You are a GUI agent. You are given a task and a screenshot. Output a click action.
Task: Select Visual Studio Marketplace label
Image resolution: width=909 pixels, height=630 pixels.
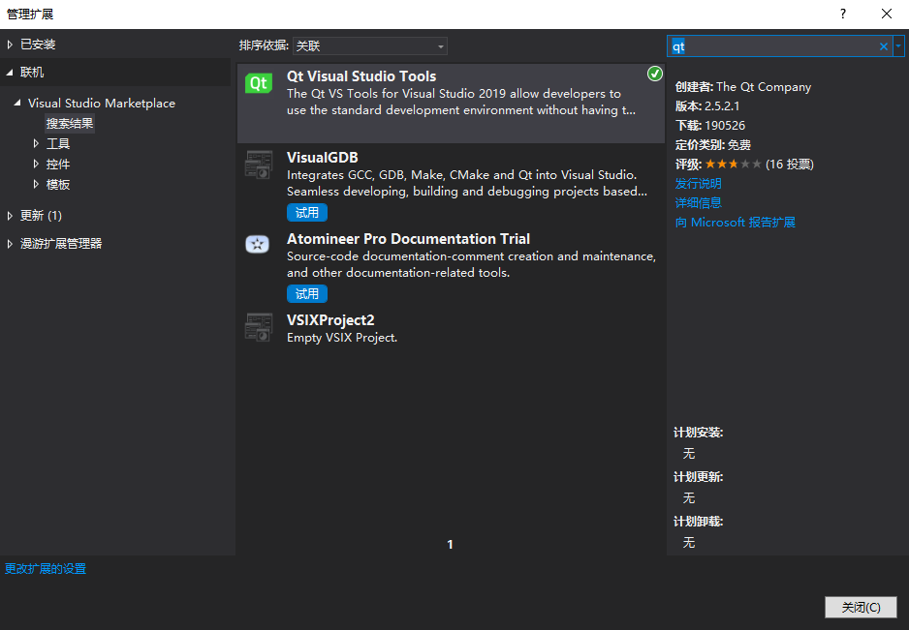click(102, 104)
